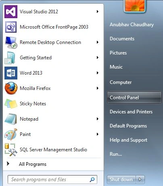Launch Word 2013 from its icon
The image size is (163, 186).
tap(11, 73)
